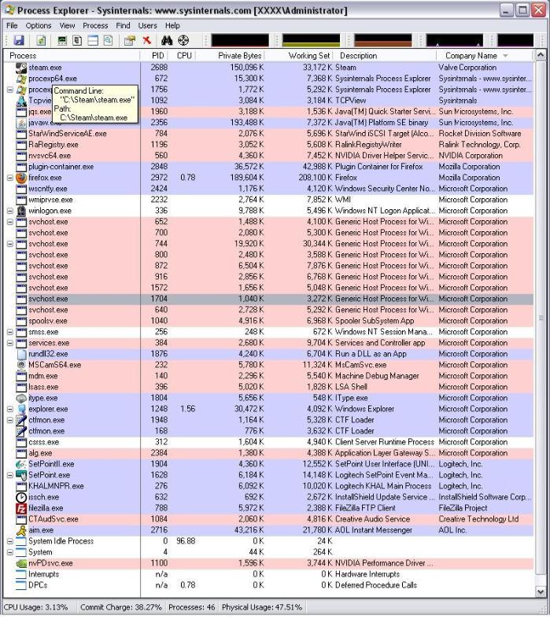
Task: Select the lsass.exe process row
Action: click(268, 387)
